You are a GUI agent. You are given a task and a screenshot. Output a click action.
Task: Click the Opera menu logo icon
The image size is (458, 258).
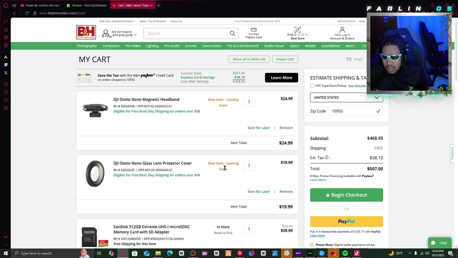[x=6, y=5]
